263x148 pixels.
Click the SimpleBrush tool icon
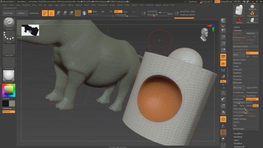coord(252,14)
